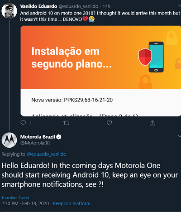
Task: Expand options chevron on Motorola's reply
Action: [179, 136]
